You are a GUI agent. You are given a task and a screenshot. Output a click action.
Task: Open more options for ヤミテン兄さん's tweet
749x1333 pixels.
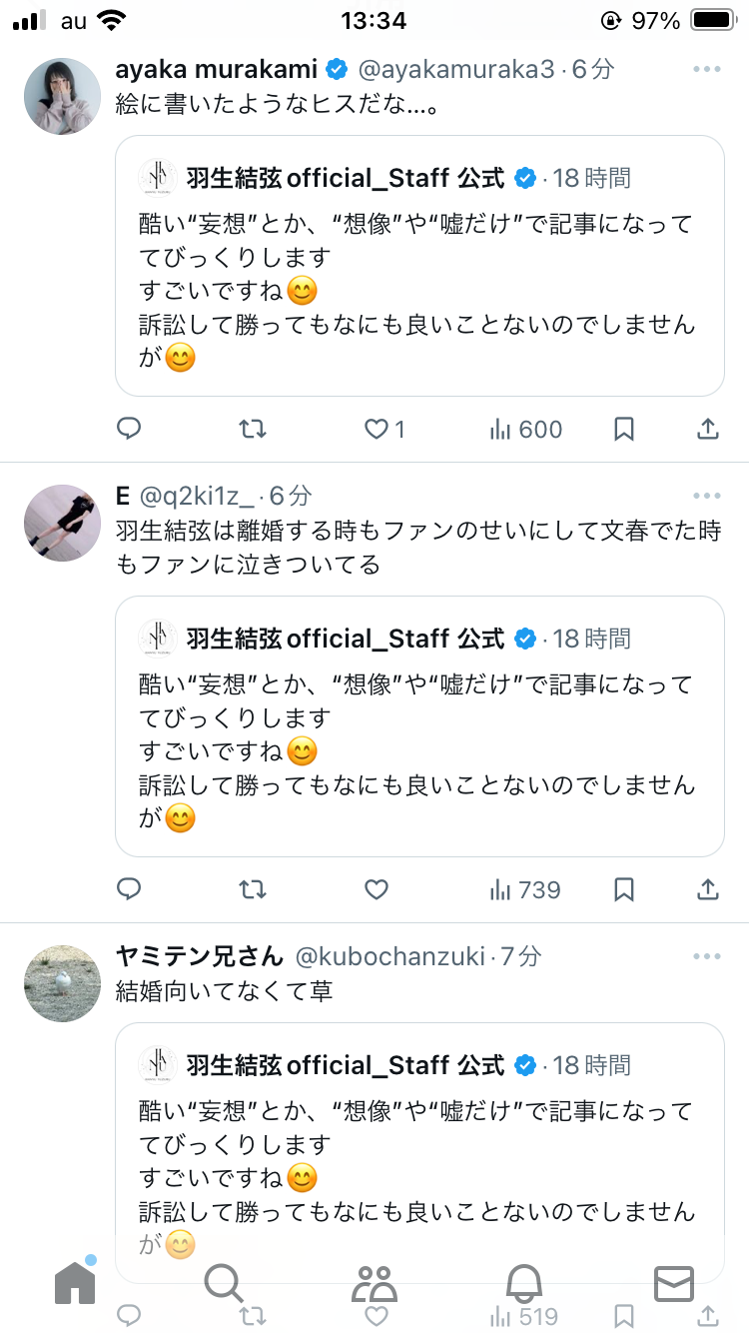click(x=707, y=956)
